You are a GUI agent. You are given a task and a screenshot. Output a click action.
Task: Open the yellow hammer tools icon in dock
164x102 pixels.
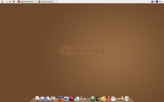pos(121,98)
